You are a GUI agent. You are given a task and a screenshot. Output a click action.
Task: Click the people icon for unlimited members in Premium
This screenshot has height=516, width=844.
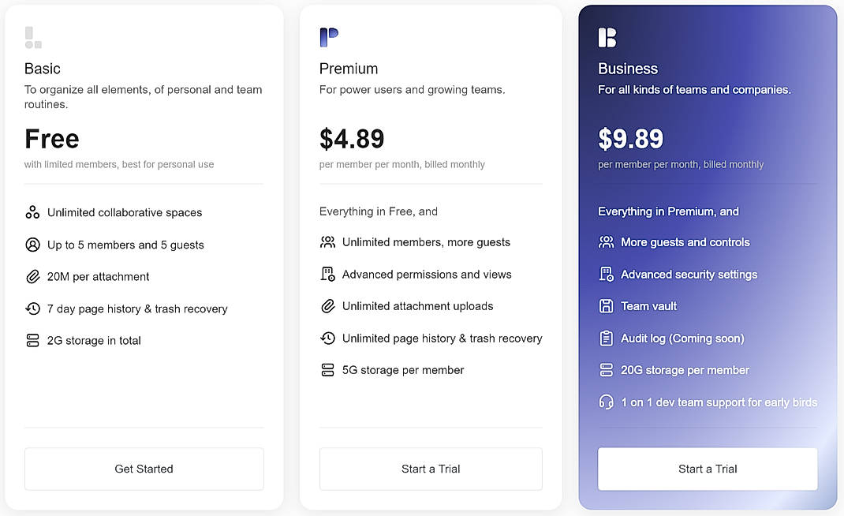tap(328, 242)
